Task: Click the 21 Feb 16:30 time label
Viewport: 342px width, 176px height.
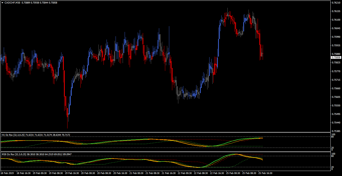Action: coord(169,173)
